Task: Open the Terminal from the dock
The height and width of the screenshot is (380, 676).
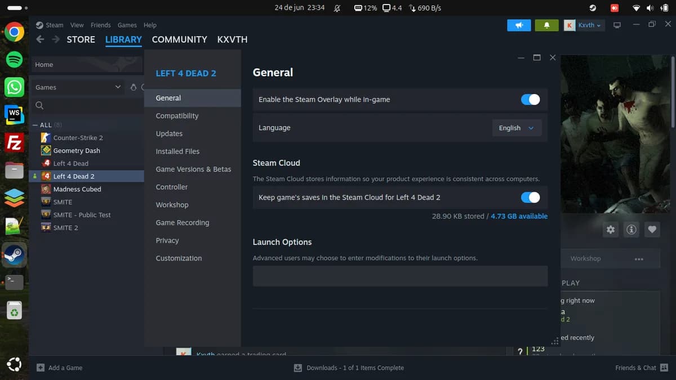Action: click(x=14, y=281)
